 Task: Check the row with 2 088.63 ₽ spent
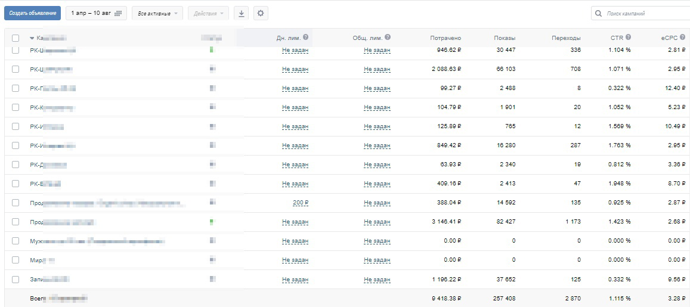point(16,69)
